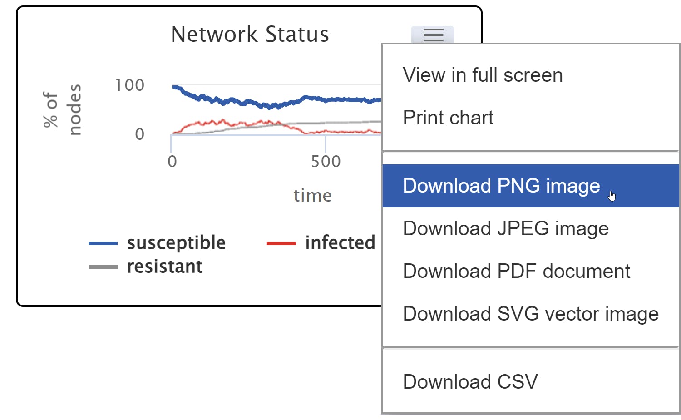The image size is (681, 420).
Task: Click Download PNG image
Action: tap(501, 186)
